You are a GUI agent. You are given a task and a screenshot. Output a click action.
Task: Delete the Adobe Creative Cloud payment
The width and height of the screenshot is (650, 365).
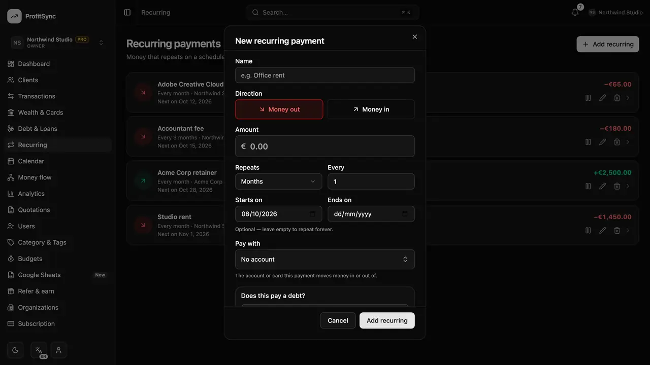click(617, 98)
